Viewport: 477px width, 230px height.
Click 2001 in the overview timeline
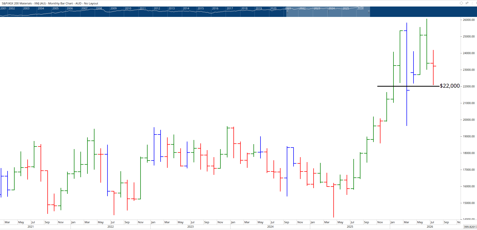tap(3, 8)
